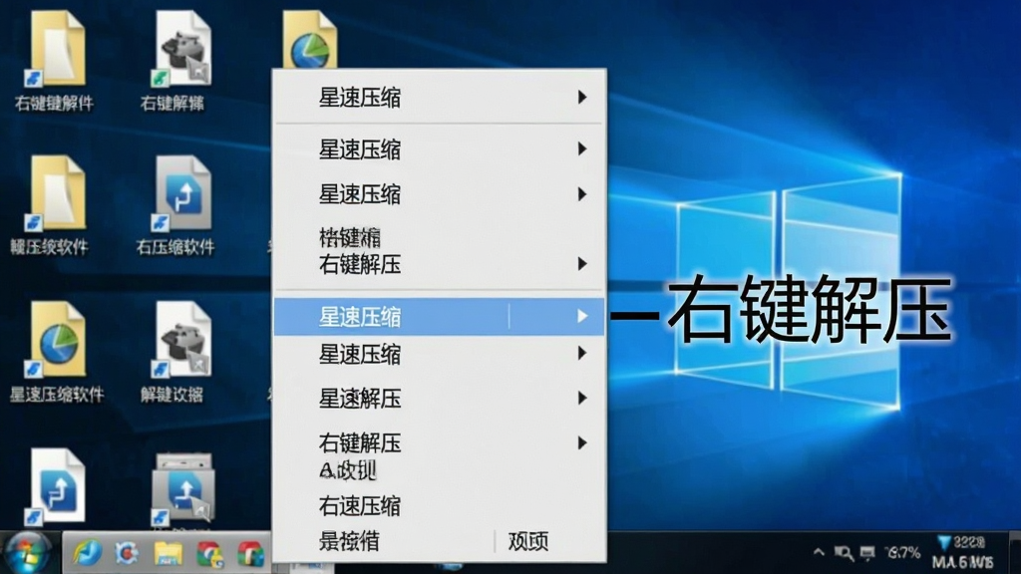1021x574 pixels.
Task: Click the magnifier icon in the system tray
Action: pos(844,553)
